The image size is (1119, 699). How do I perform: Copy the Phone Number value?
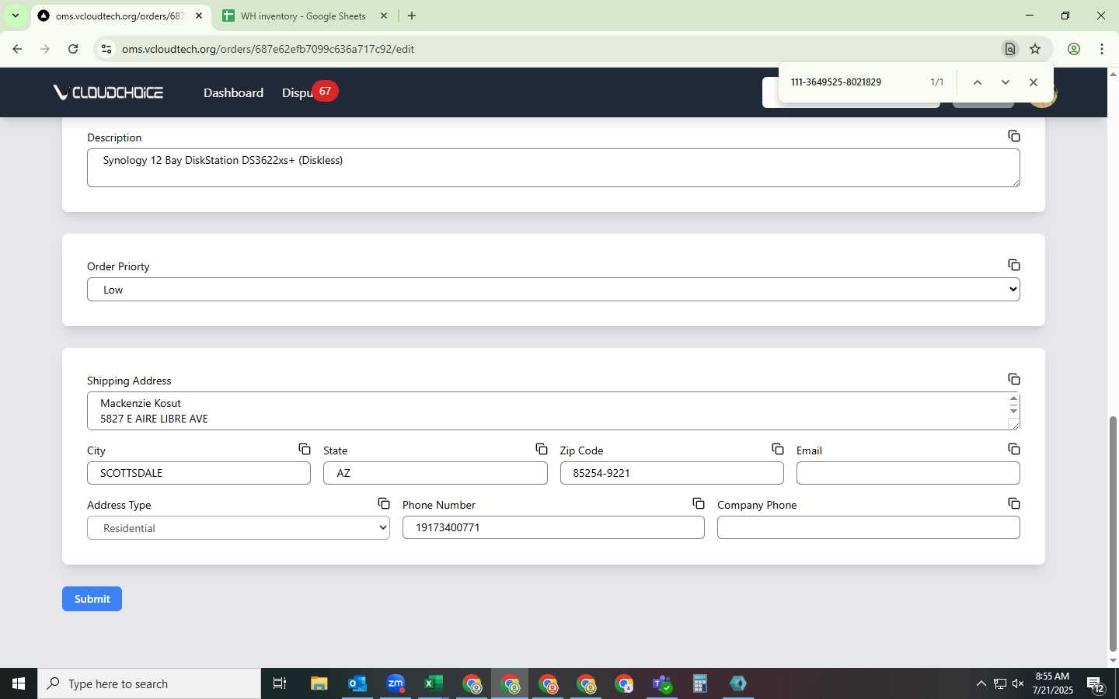coord(698,503)
